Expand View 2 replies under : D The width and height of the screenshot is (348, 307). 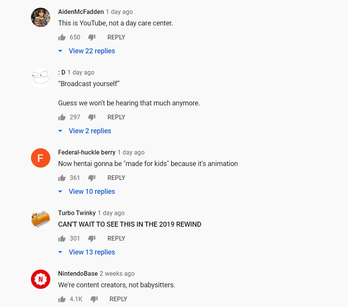pos(90,131)
